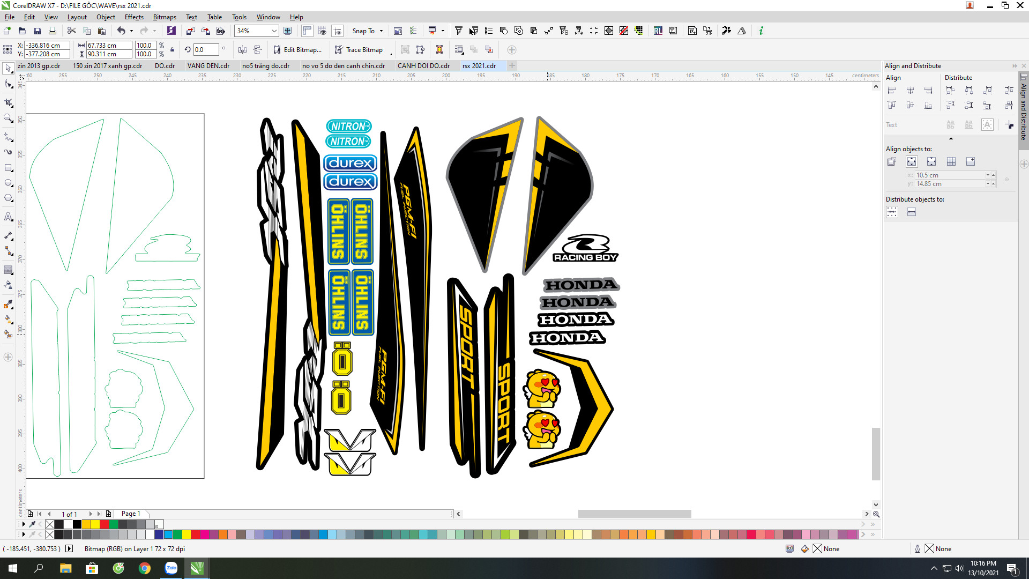Click the Trace Bitmap button
This screenshot has height=579, width=1029.
tap(359, 50)
